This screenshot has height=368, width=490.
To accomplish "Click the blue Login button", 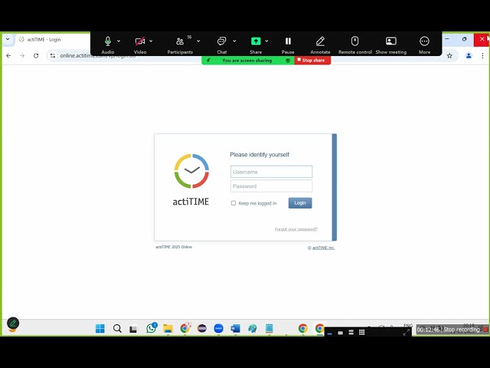I will (300, 202).
